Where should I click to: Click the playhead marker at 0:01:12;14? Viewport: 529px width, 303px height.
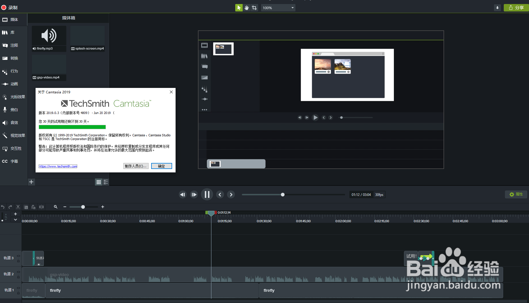pyautogui.click(x=211, y=213)
